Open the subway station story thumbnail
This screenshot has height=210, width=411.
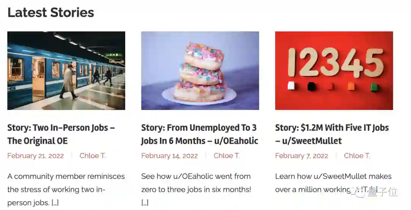(x=66, y=71)
